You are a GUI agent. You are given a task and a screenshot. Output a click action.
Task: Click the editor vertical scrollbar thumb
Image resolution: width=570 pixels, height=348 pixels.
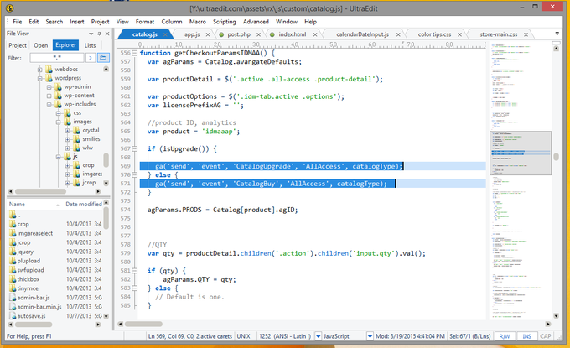click(557, 157)
